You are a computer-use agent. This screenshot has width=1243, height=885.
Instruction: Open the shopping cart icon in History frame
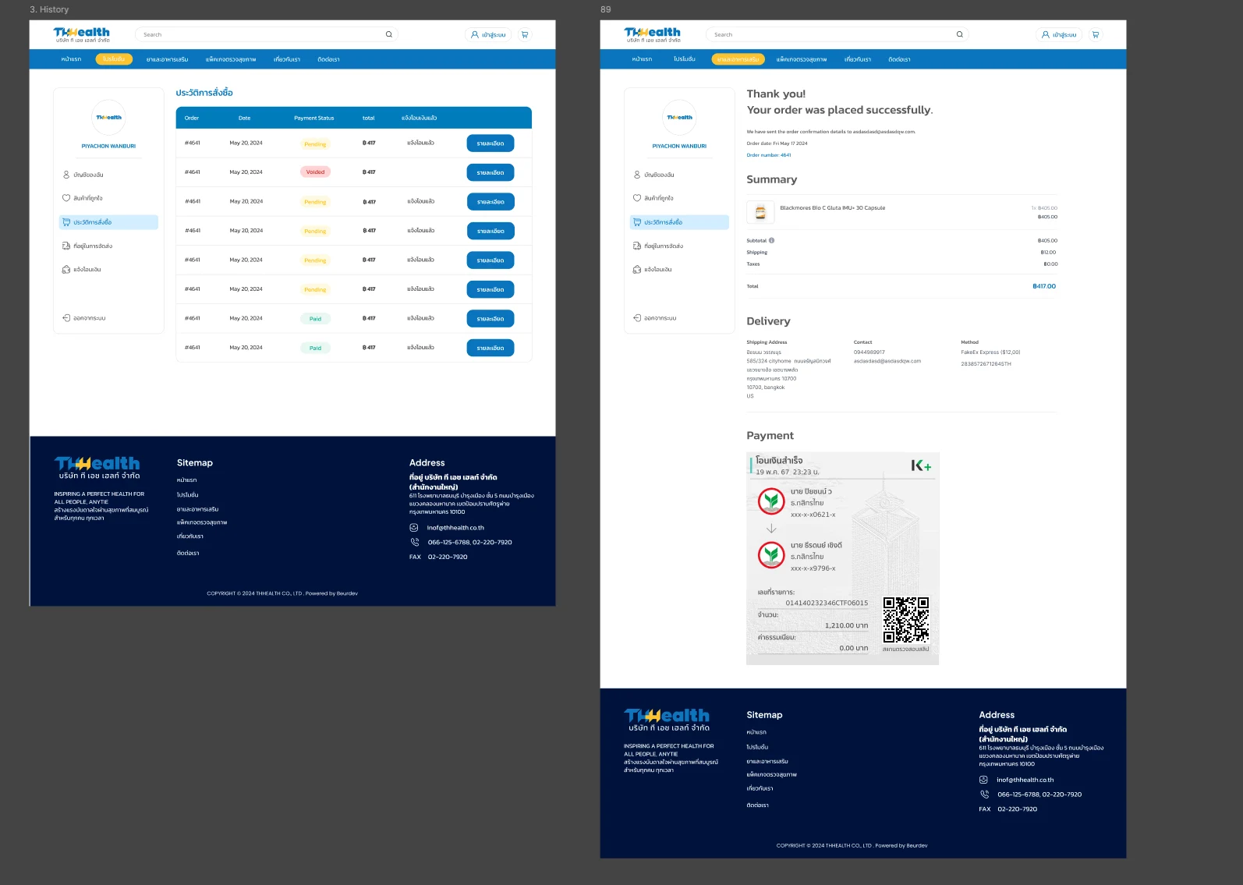tap(525, 34)
